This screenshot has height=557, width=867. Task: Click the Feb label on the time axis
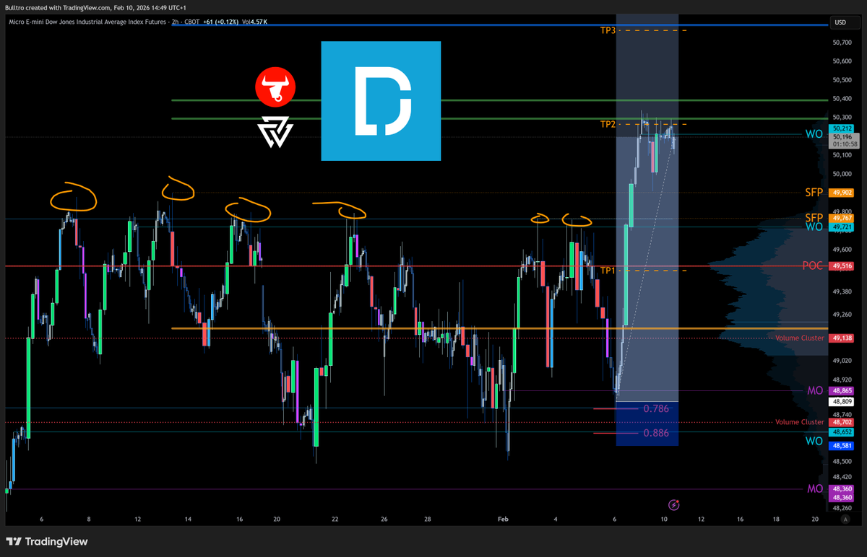point(503,519)
